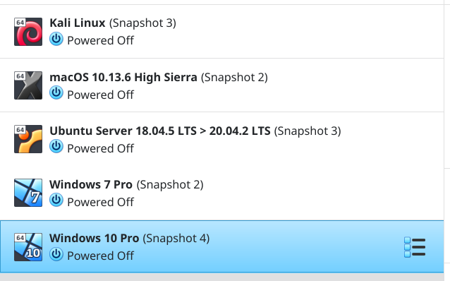Click the Windows 10 Pro machine name
Viewport: 450px width, 281px height.
tap(94, 238)
